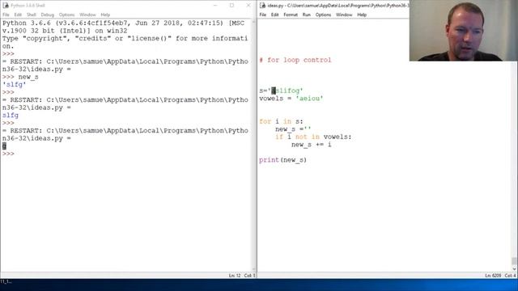Viewport: 518px width, 291px height.
Task: Minimize the Python Shell window
Action: click(x=215, y=6)
